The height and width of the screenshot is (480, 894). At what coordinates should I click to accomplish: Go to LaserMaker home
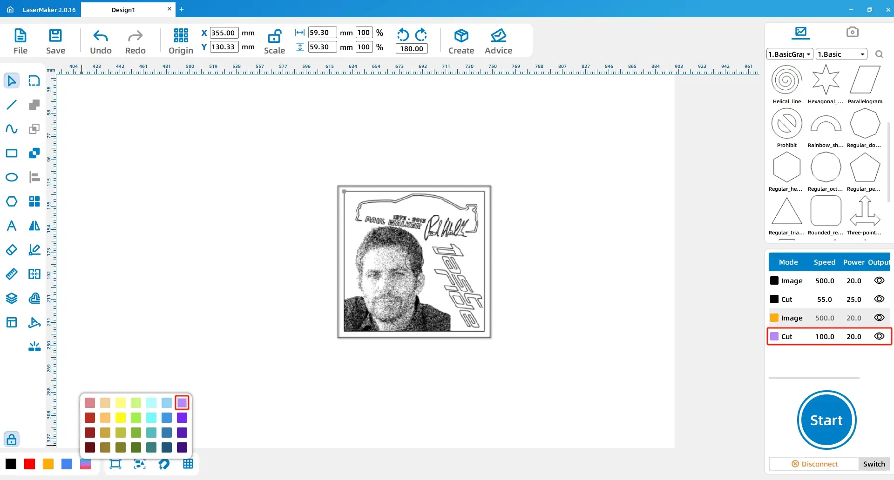pyautogui.click(x=10, y=9)
